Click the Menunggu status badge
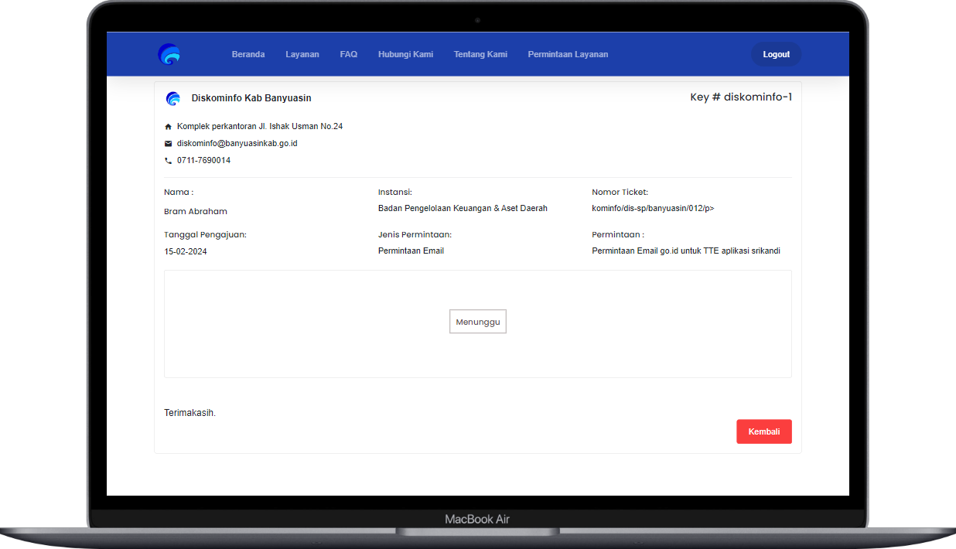 [x=478, y=322]
